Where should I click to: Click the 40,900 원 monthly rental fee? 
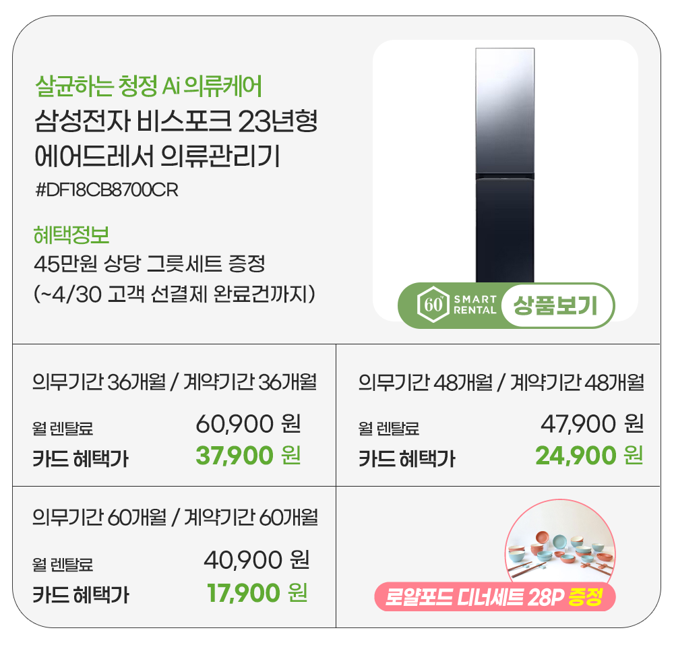(x=256, y=560)
